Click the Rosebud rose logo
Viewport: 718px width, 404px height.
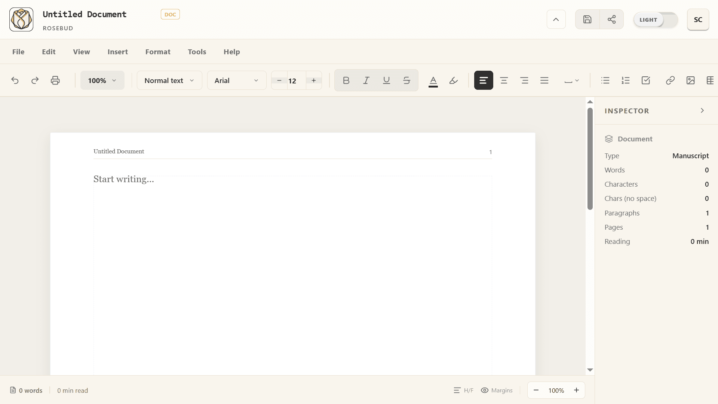(21, 19)
